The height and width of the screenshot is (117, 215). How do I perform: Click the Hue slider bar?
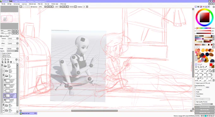click(x=204, y=28)
